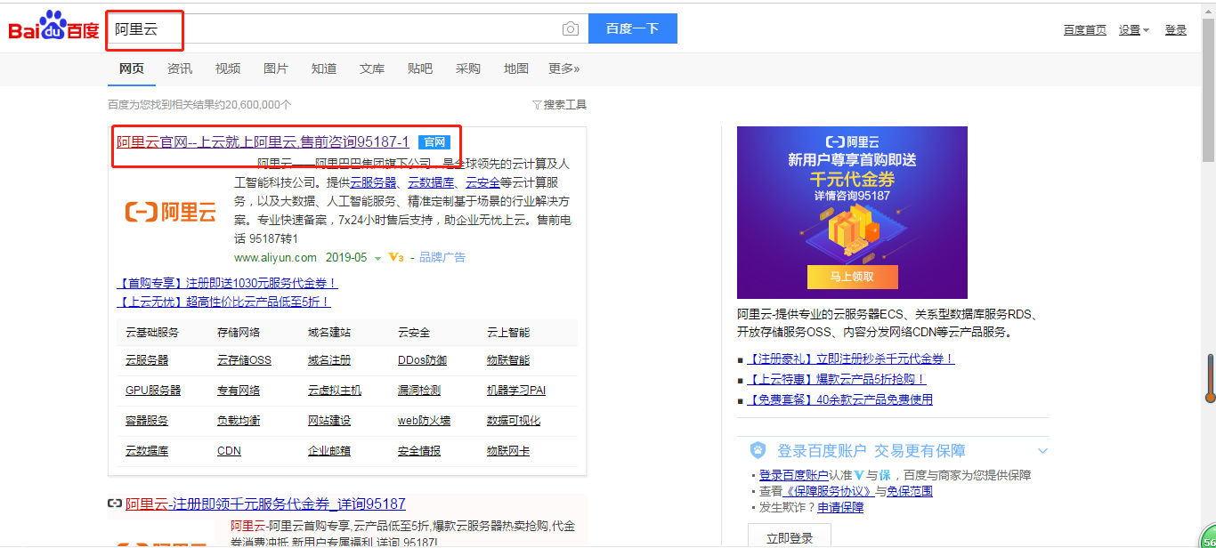Open the 知道 tab
This screenshot has height=548, width=1216.
(x=324, y=68)
